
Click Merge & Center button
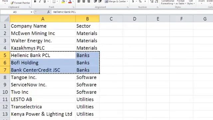[115, 1]
